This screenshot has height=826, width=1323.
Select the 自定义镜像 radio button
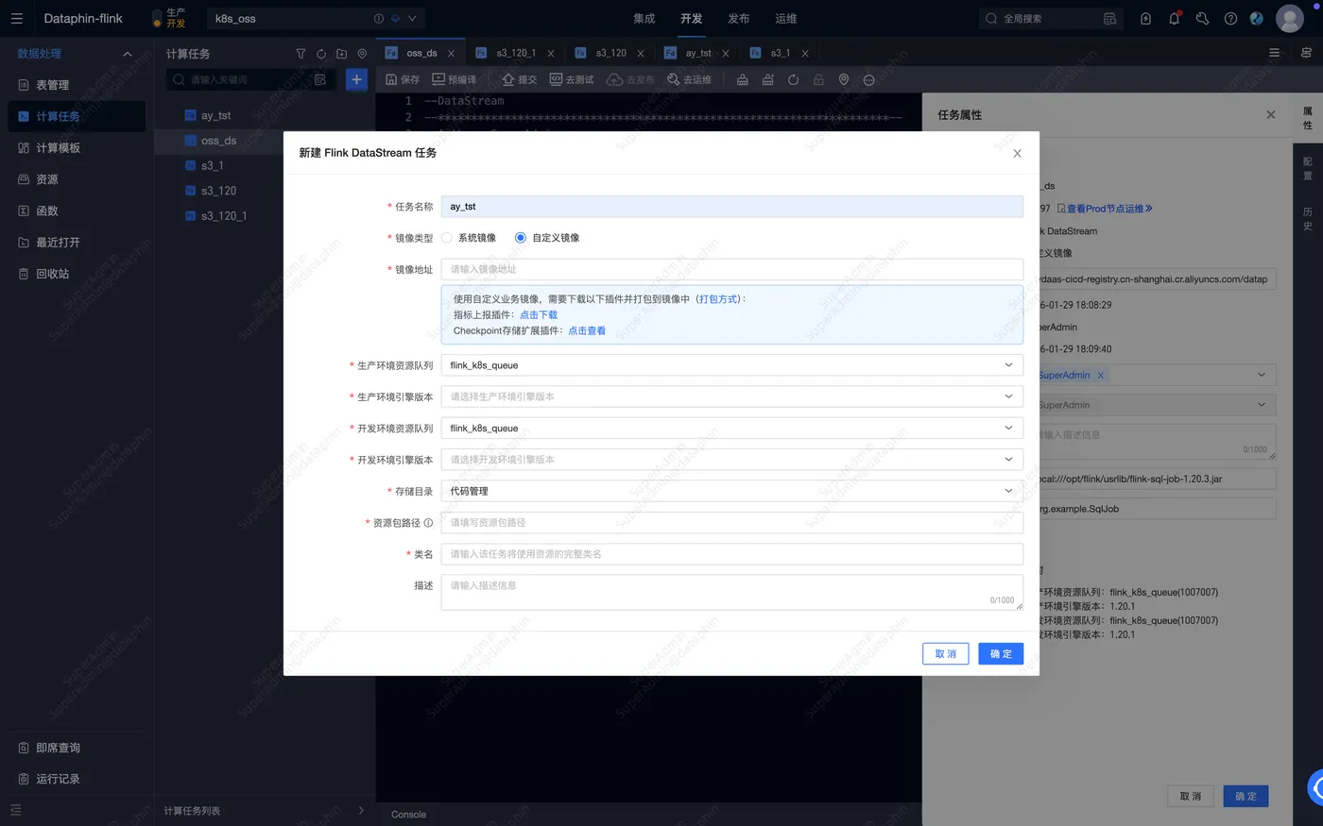[x=521, y=238]
